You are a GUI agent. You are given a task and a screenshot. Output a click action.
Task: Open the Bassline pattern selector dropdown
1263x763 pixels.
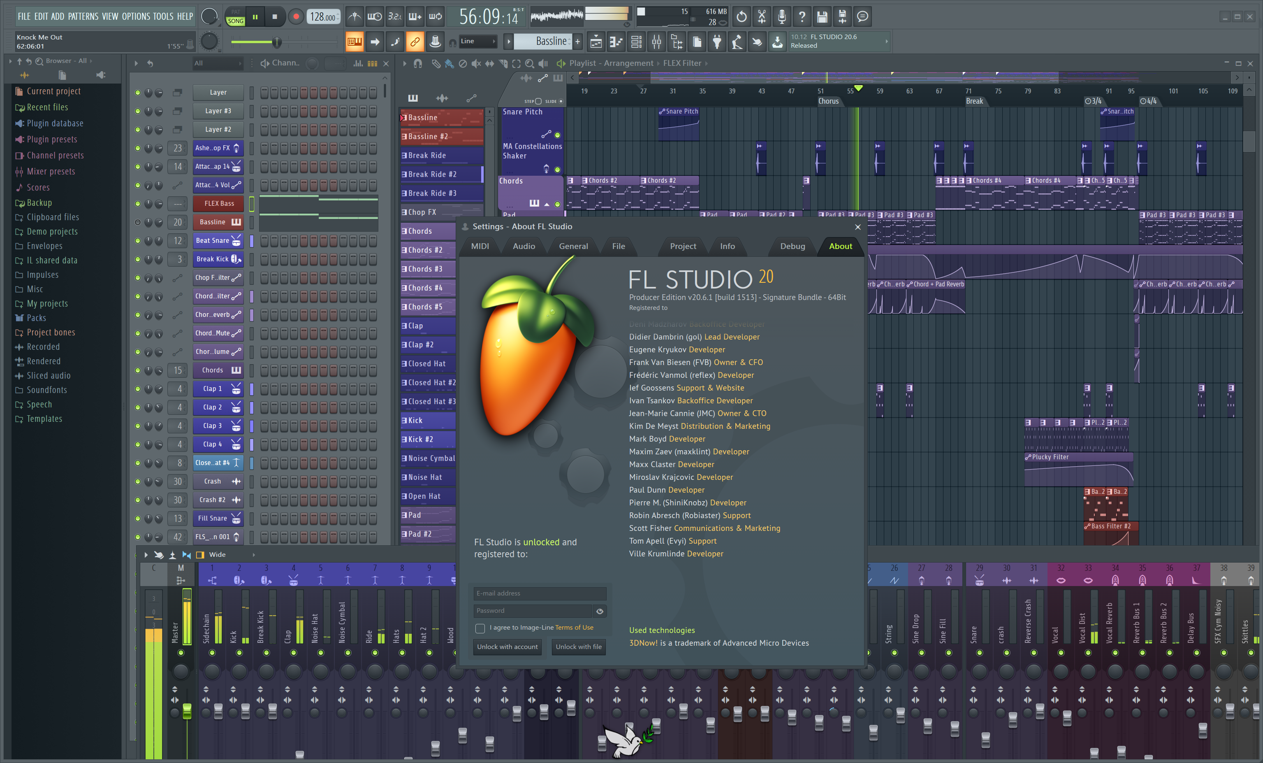click(543, 42)
